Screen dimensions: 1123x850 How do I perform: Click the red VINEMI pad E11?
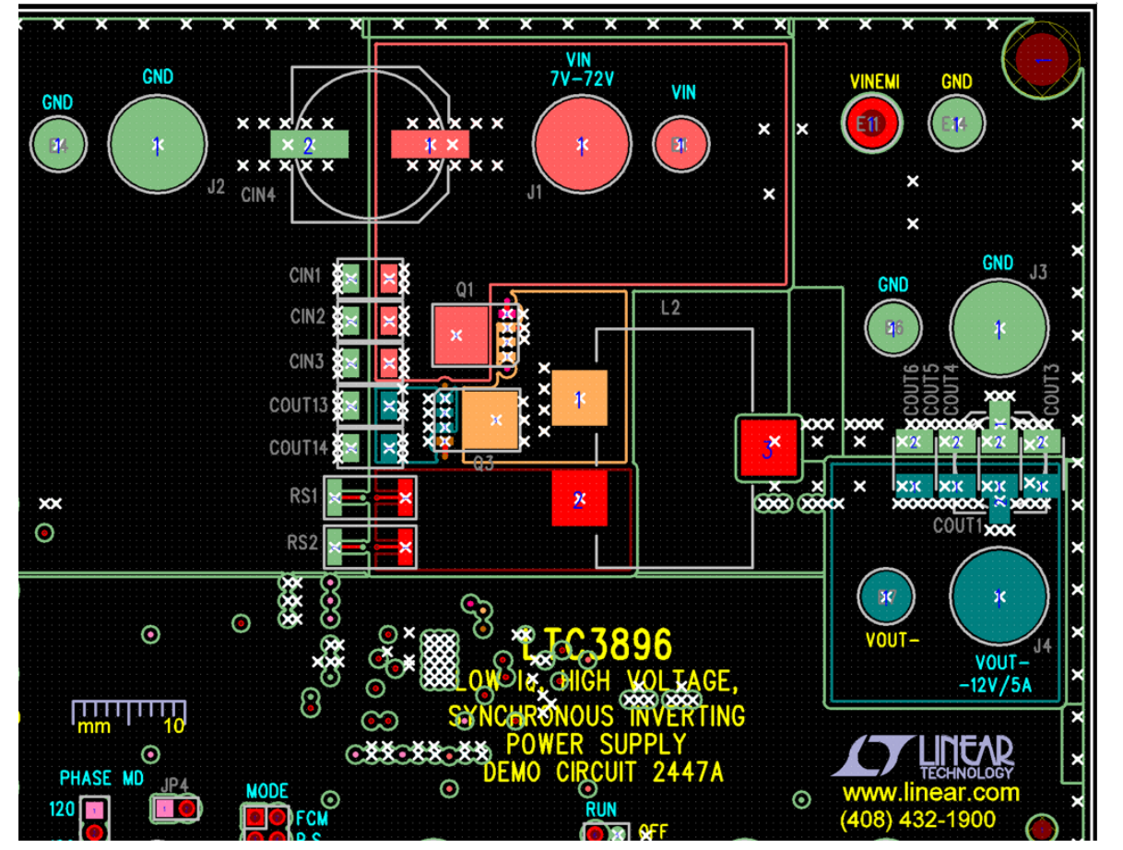pos(870,124)
